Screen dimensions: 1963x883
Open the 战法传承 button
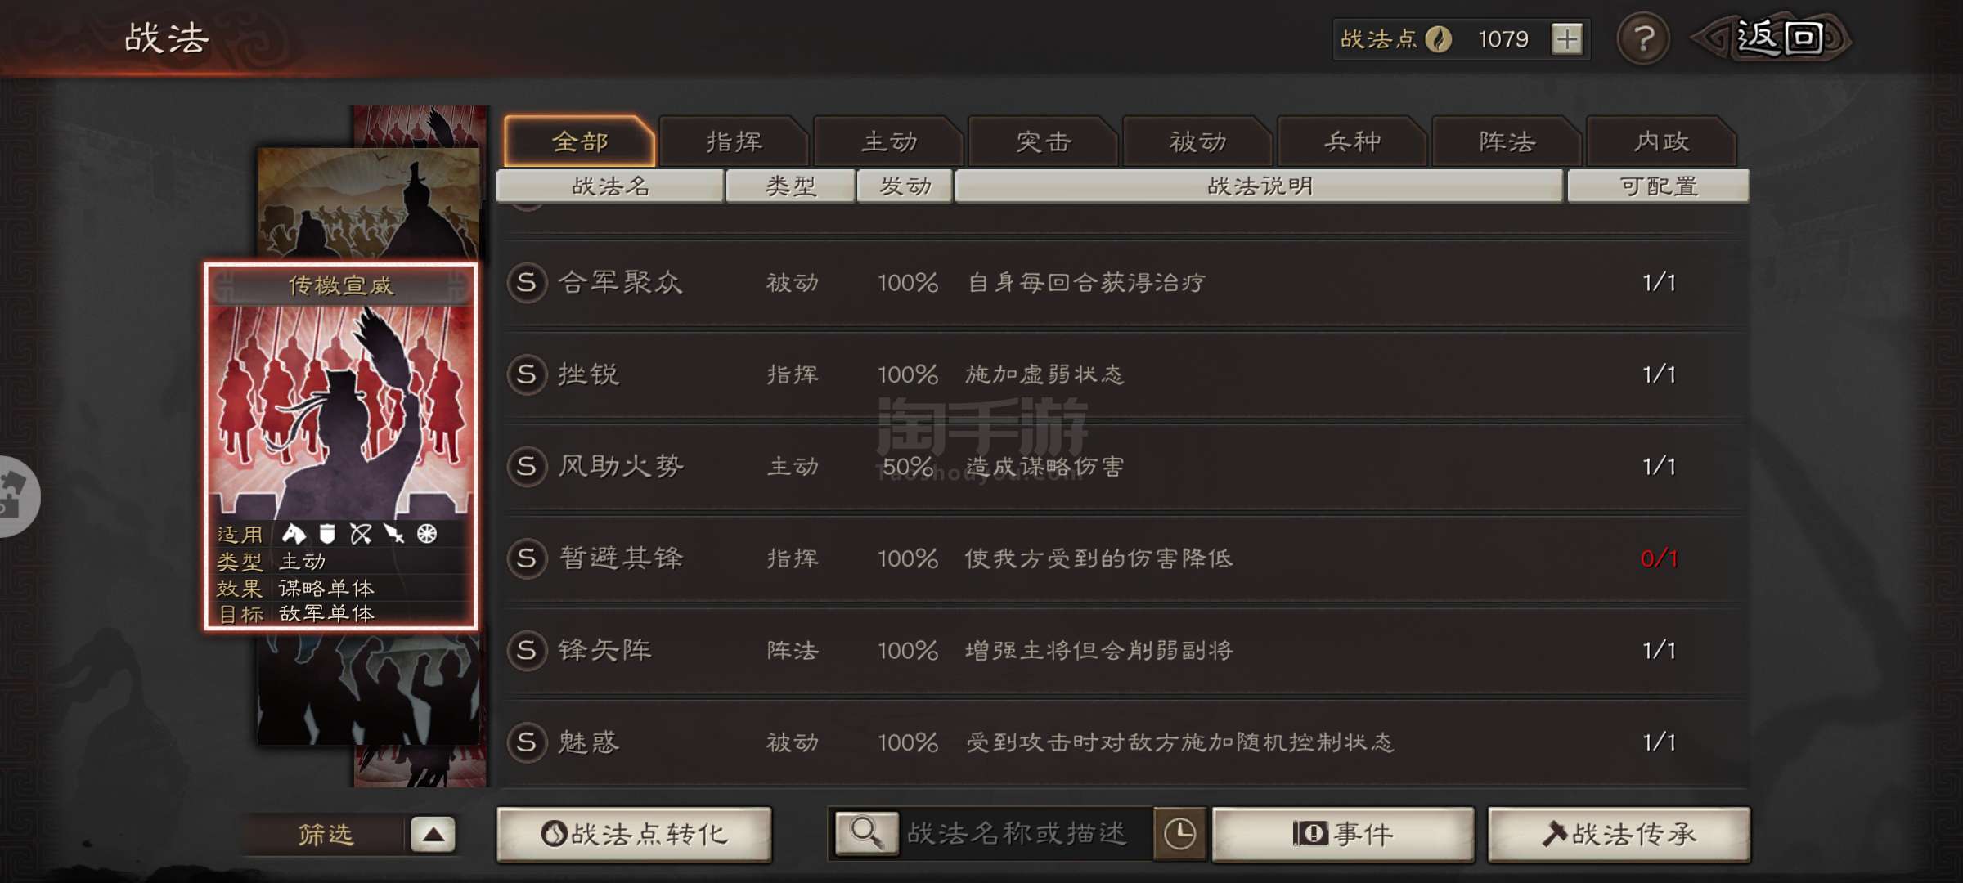coord(1619,834)
